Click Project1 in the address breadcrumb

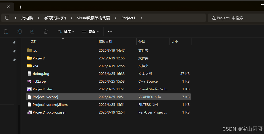click(128, 18)
